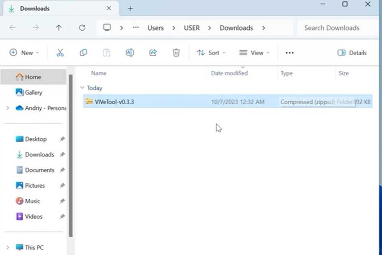Screen dimensions: 382x255
Task: Cut the selected file using scissors icon
Action: [x=60, y=52]
